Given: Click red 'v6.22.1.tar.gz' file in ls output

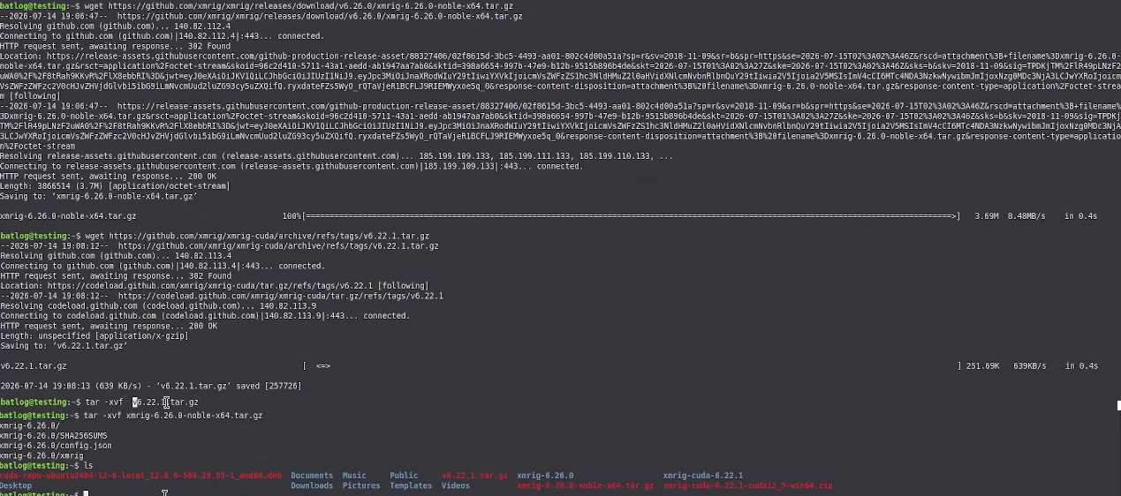Looking at the screenshot, I should 474,476.
